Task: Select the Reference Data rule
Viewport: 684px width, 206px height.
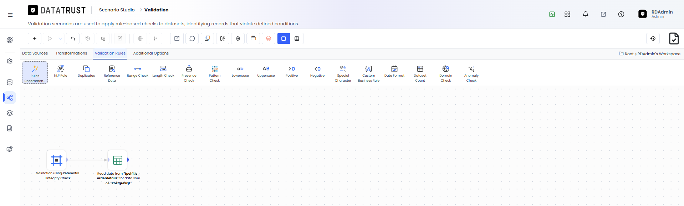Action: (x=112, y=73)
